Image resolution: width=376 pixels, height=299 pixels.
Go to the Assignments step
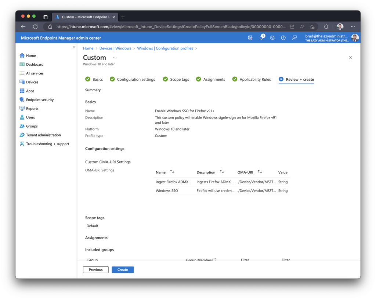pos(210,79)
